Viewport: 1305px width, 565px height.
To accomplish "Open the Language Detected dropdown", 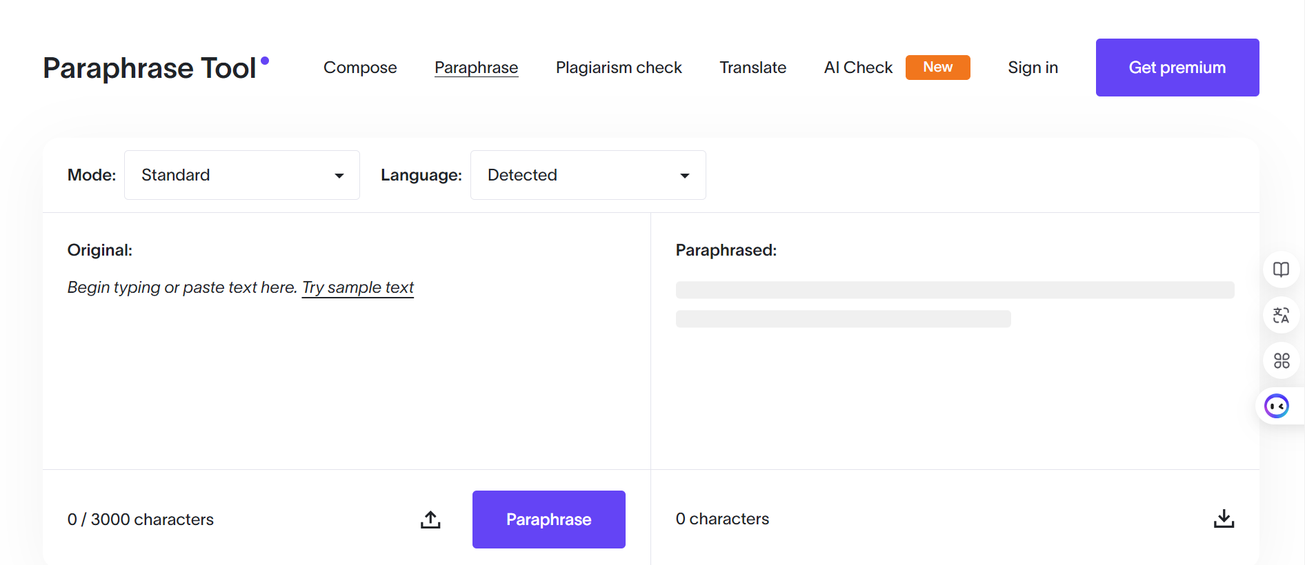I will 588,175.
